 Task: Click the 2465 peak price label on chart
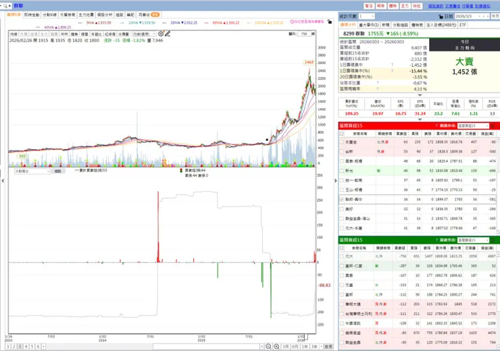(x=309, y=62)
